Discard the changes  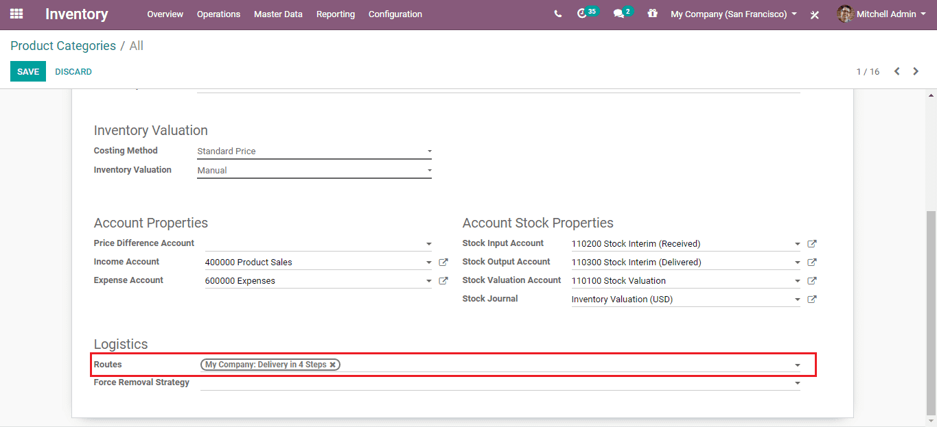point(73,71)
